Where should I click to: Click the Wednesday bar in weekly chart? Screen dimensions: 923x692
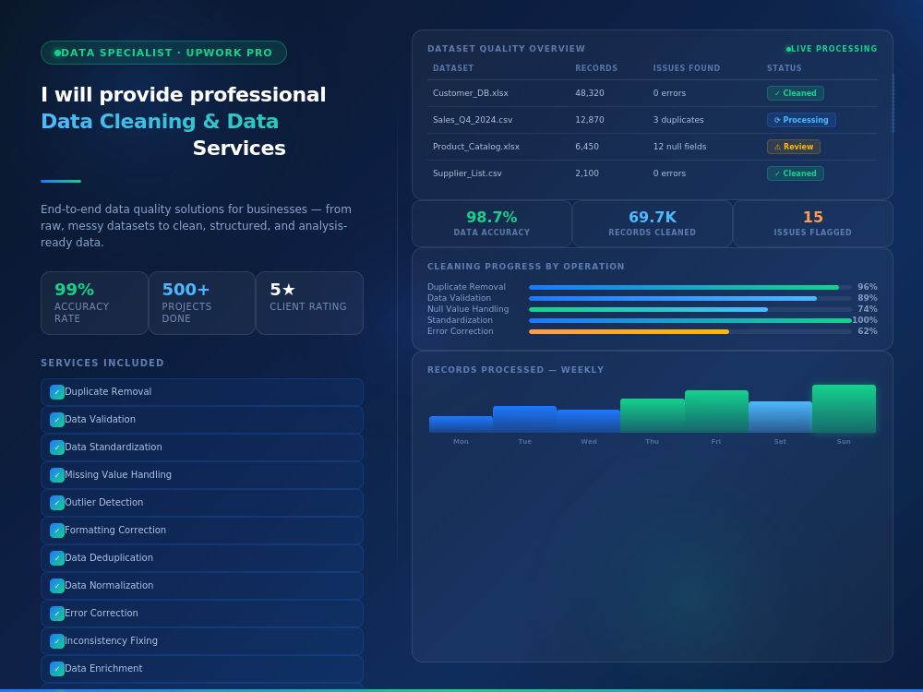pos(589,422)
